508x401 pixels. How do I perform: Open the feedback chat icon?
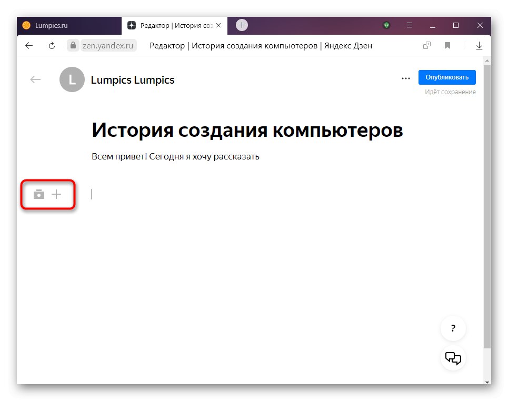coord(453,358)
